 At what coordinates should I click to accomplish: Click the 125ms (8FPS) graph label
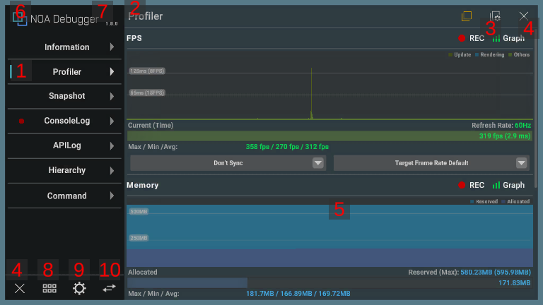click(147, 71)
